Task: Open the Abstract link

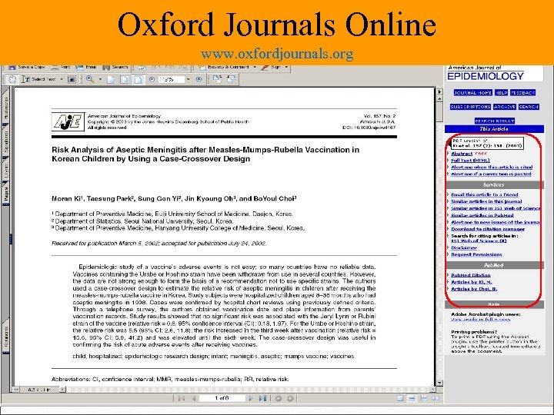Action: coord(462,154)
